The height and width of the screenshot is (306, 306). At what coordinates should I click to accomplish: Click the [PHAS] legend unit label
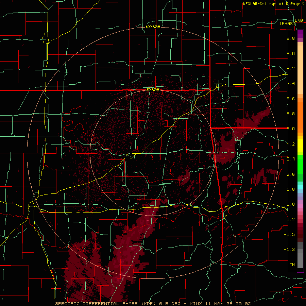coord(287,23)
